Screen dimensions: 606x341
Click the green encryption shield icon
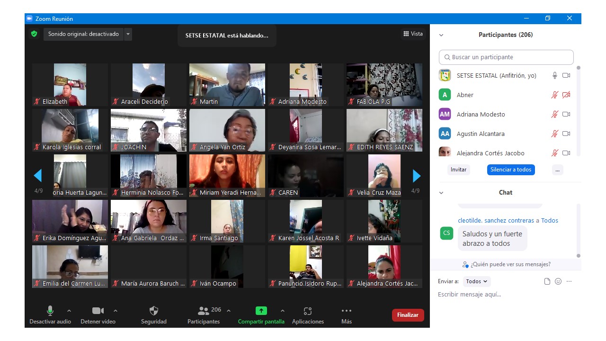(x=34, y=34)
